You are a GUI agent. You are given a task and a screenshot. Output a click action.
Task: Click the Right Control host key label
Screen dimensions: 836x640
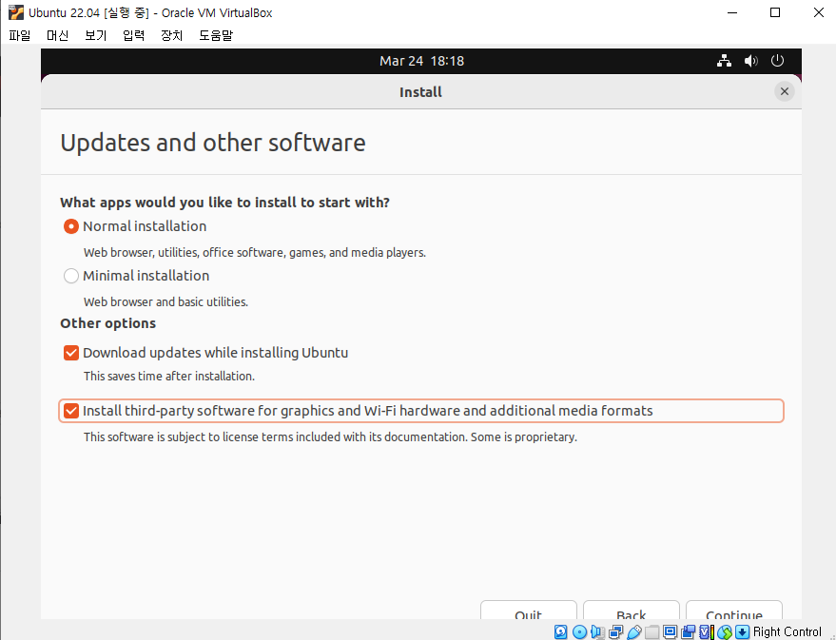tap(787, 632)
